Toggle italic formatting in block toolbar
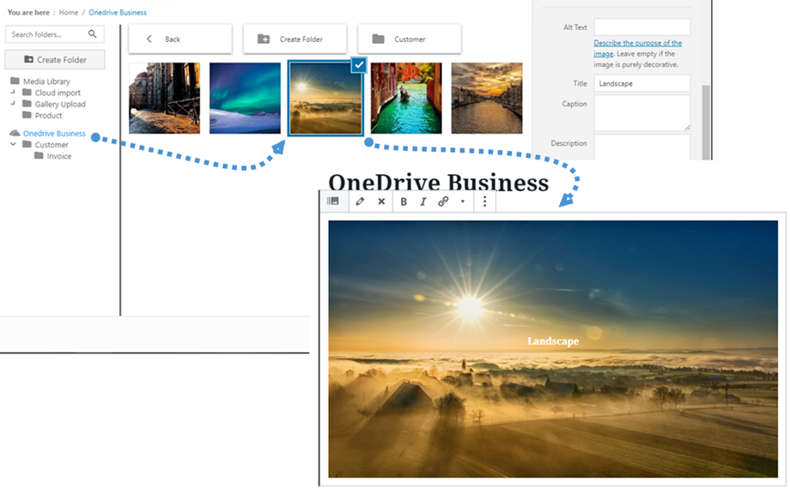This screenshot has height=488, width=790. tap(423, 202)
